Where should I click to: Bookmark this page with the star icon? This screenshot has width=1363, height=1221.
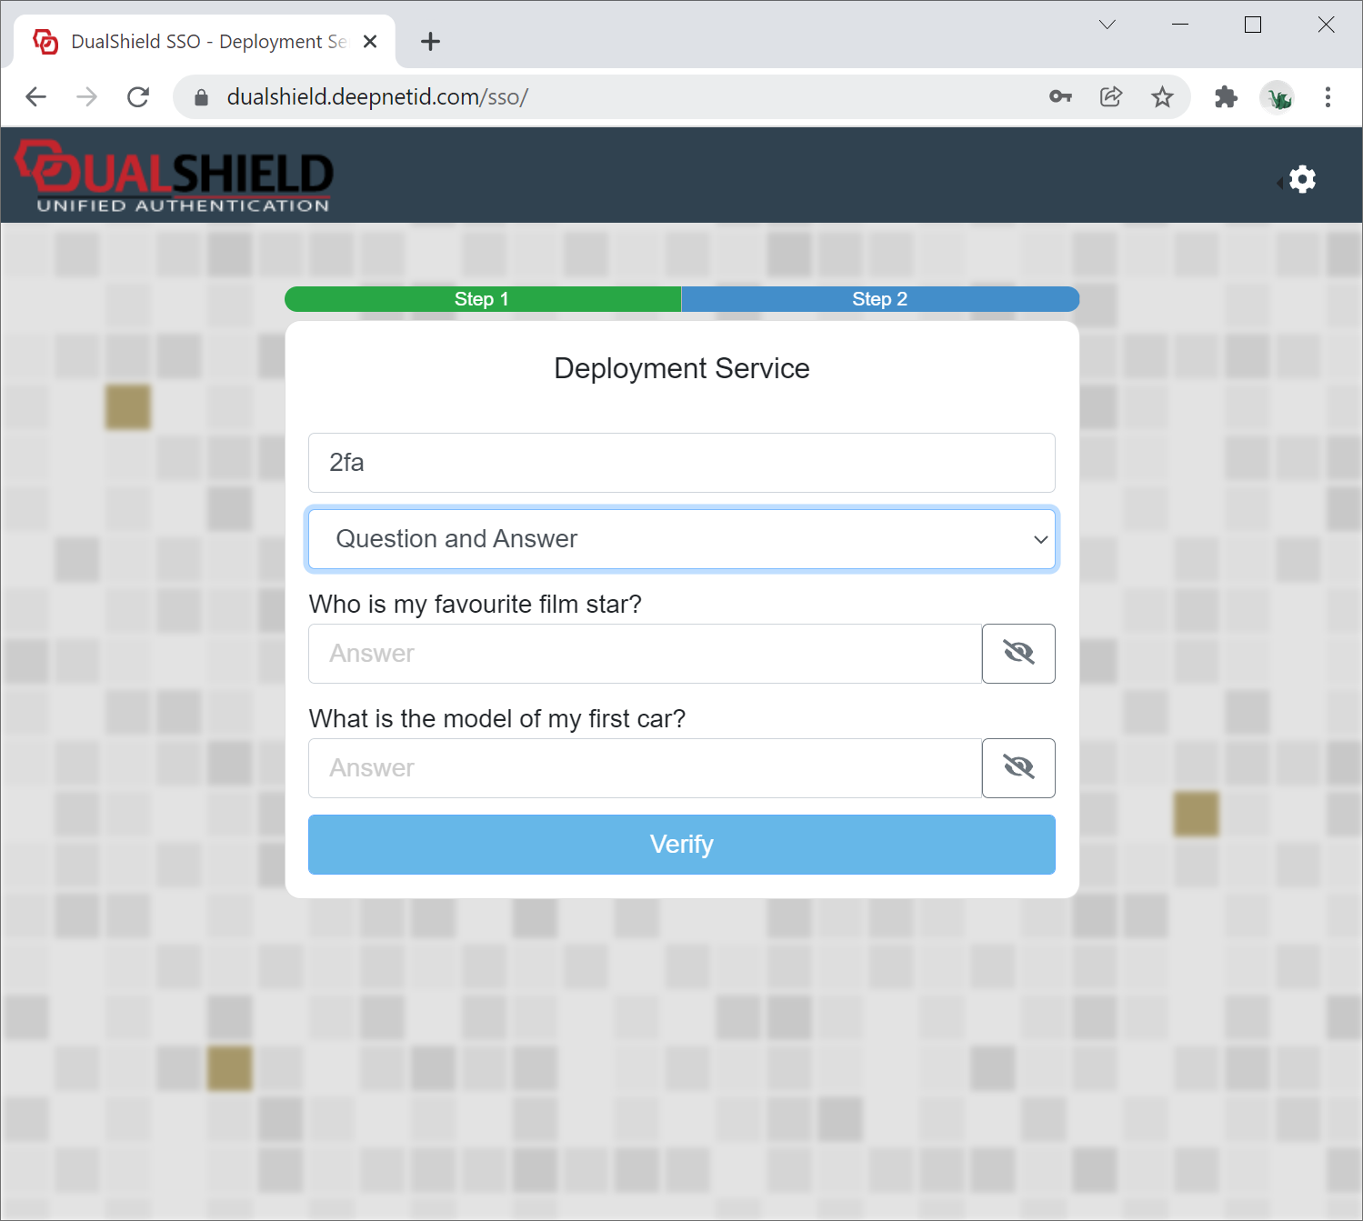tap(1162, 97)
